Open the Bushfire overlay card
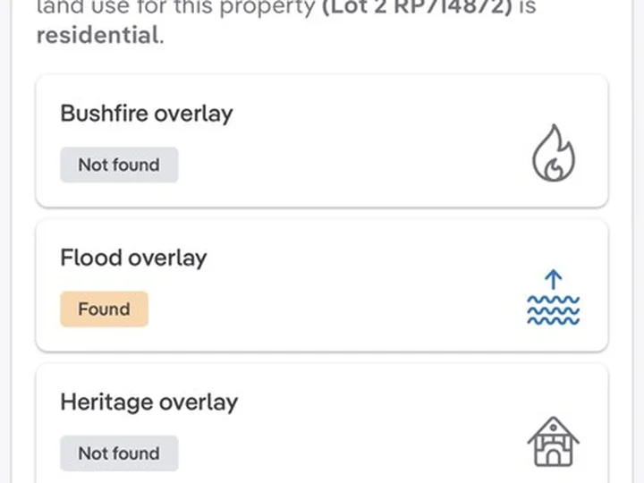 pos(322,141)
